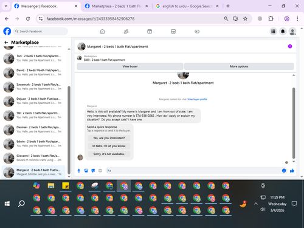Click the Facebook logo
Viewport: 304px width, 228px height.
pyautogui.click(x=7, y=32)
